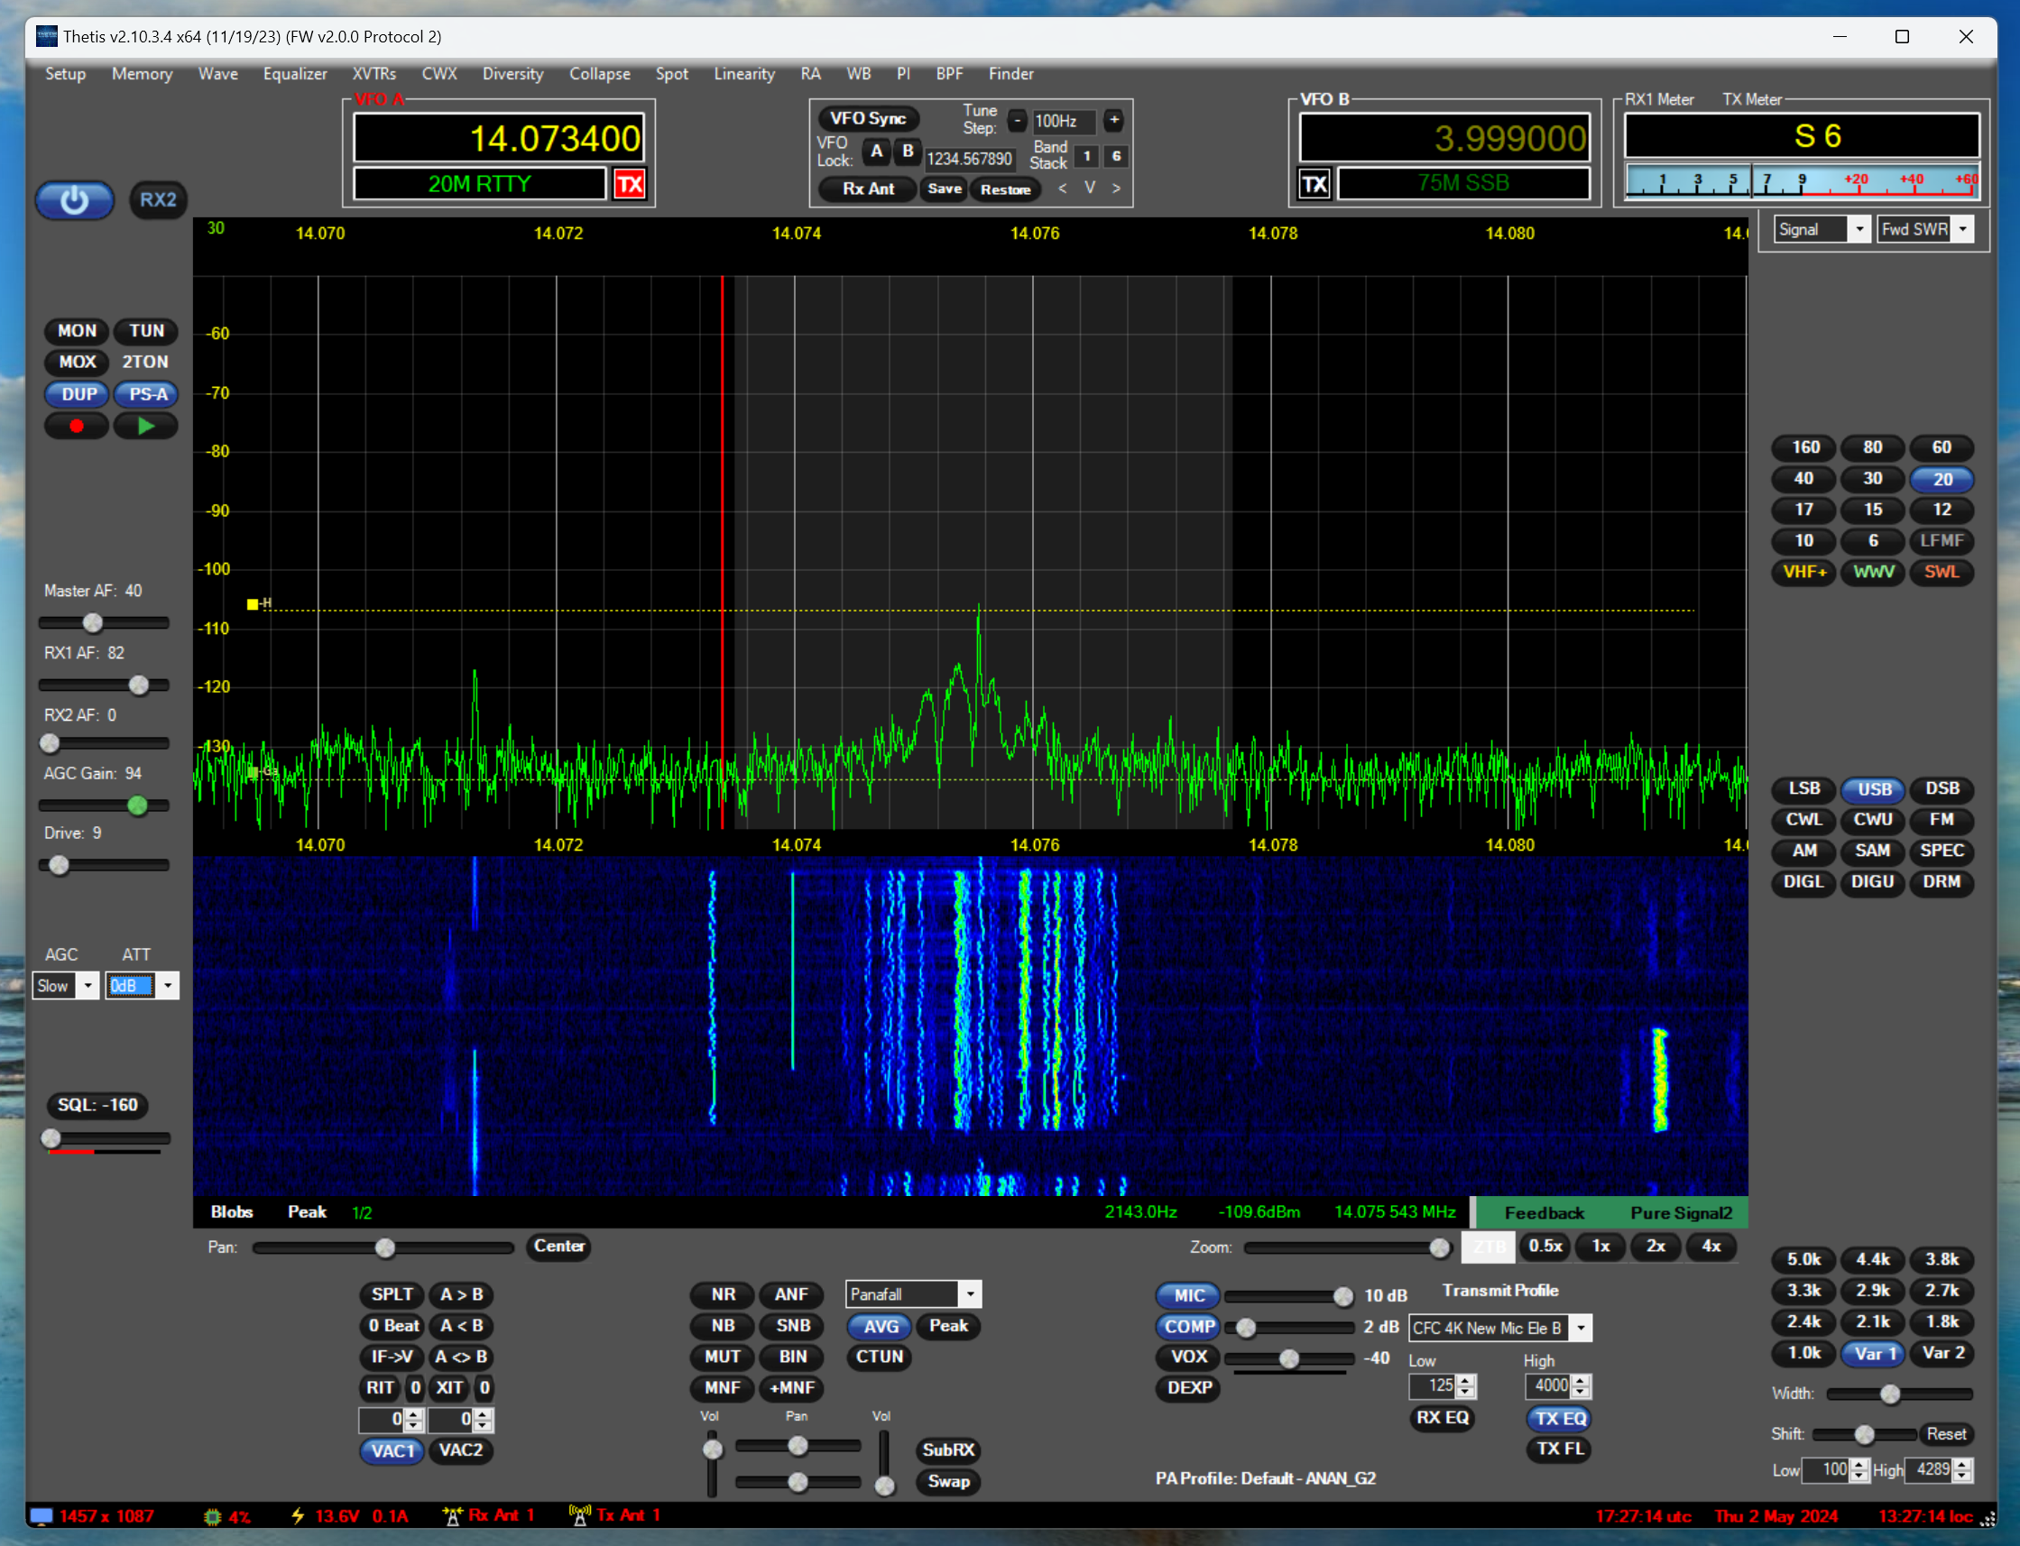Click the CPU usage icon in status bar

tap(213, 1516)
